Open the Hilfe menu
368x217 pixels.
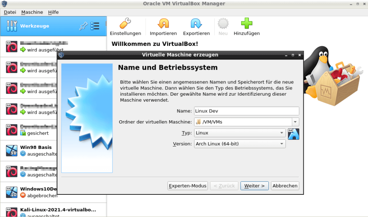click(x=53, y=12)
